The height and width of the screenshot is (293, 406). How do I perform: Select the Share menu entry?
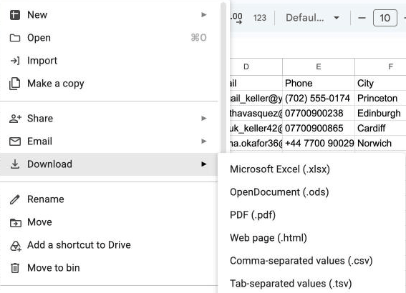[109, 119]
